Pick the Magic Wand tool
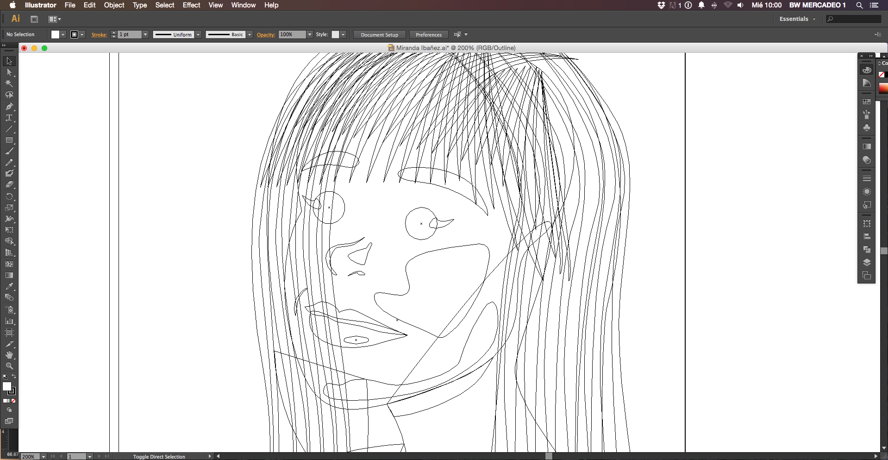This screenshot has height=460, width=888. pos(9,83)
